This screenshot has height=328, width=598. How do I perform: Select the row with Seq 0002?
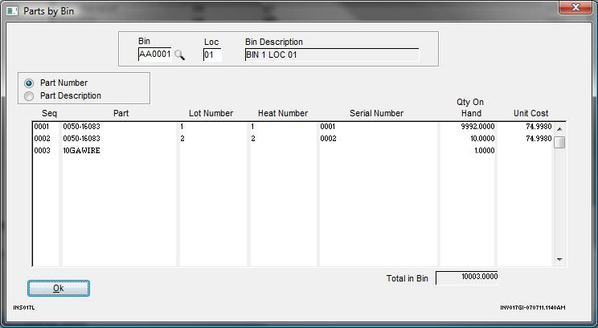pos(293,139)
